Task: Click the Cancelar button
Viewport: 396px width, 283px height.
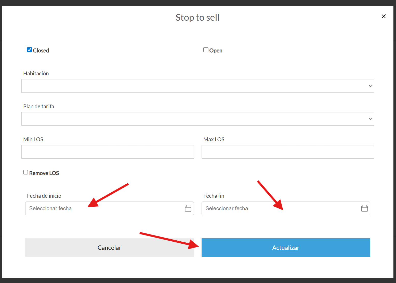Action: coord(109,247)
